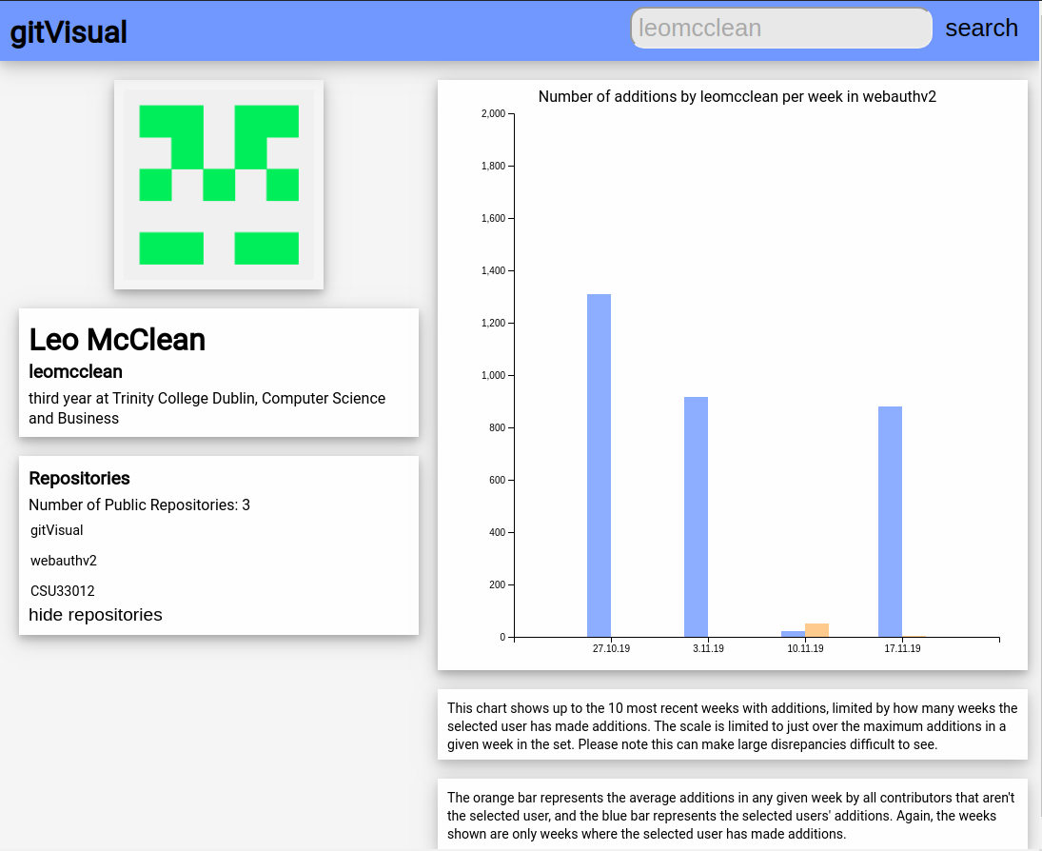
Task: Click the 10.11.19 axis label
Action: click(805, 648)
